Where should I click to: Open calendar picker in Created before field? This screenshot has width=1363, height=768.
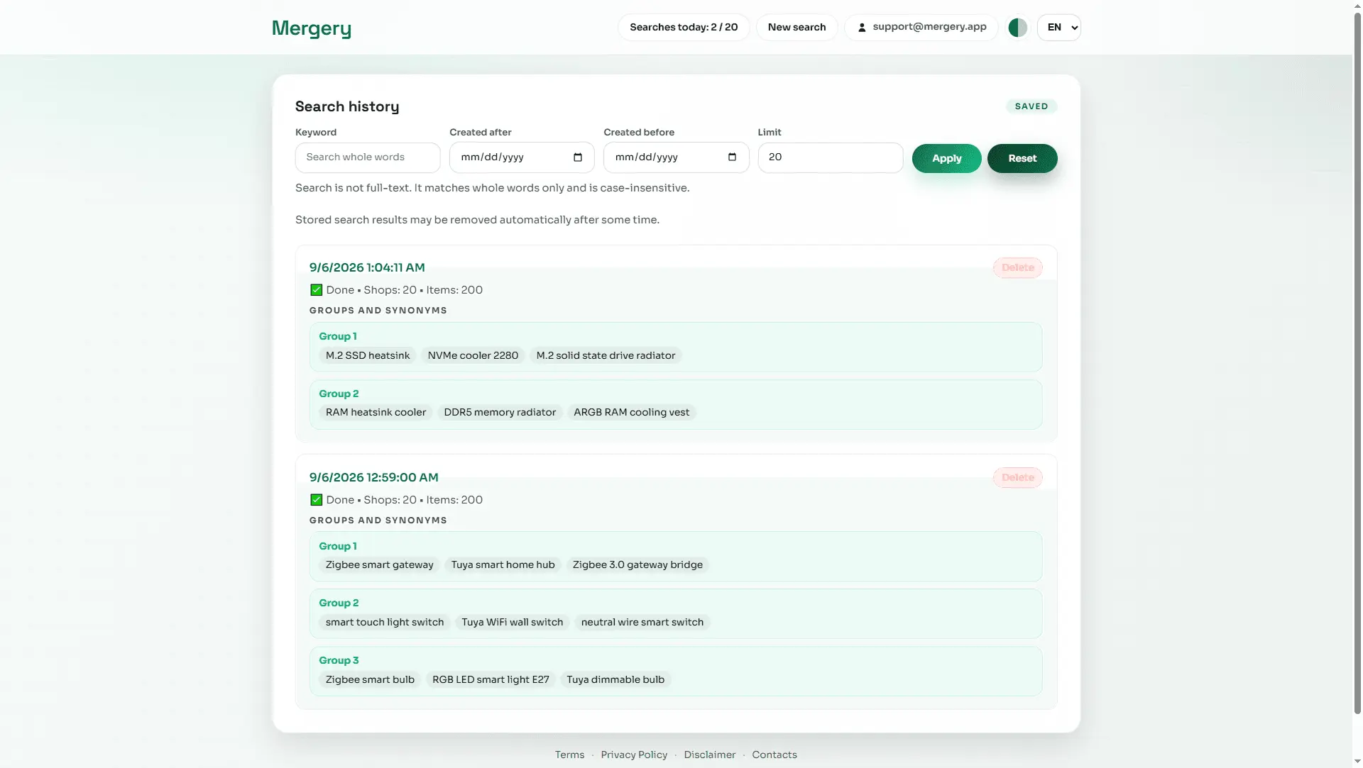point(732,157)
